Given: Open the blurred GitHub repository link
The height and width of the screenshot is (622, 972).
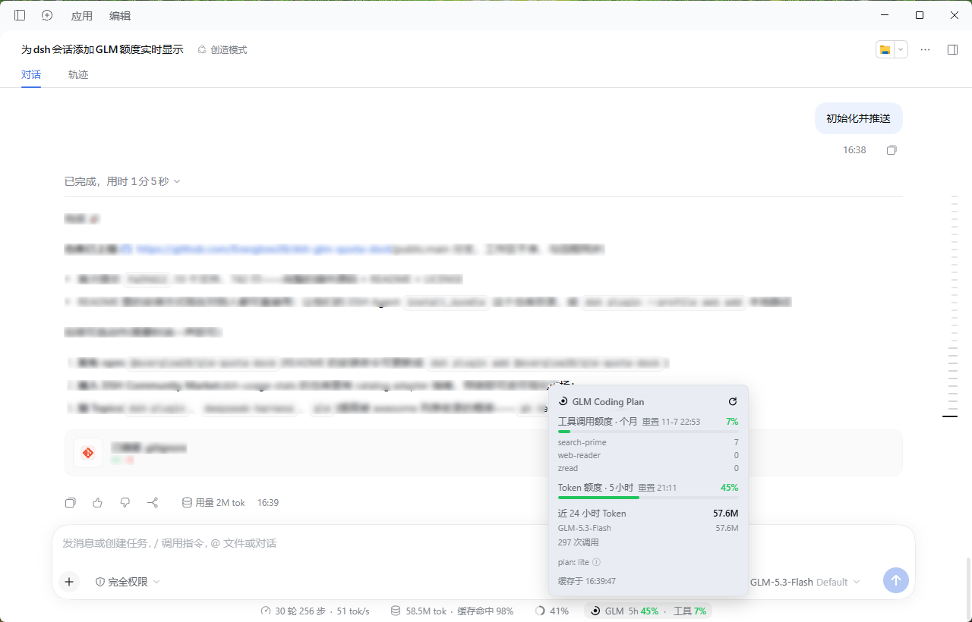Looking at the screenshot, I should [264, 249].
